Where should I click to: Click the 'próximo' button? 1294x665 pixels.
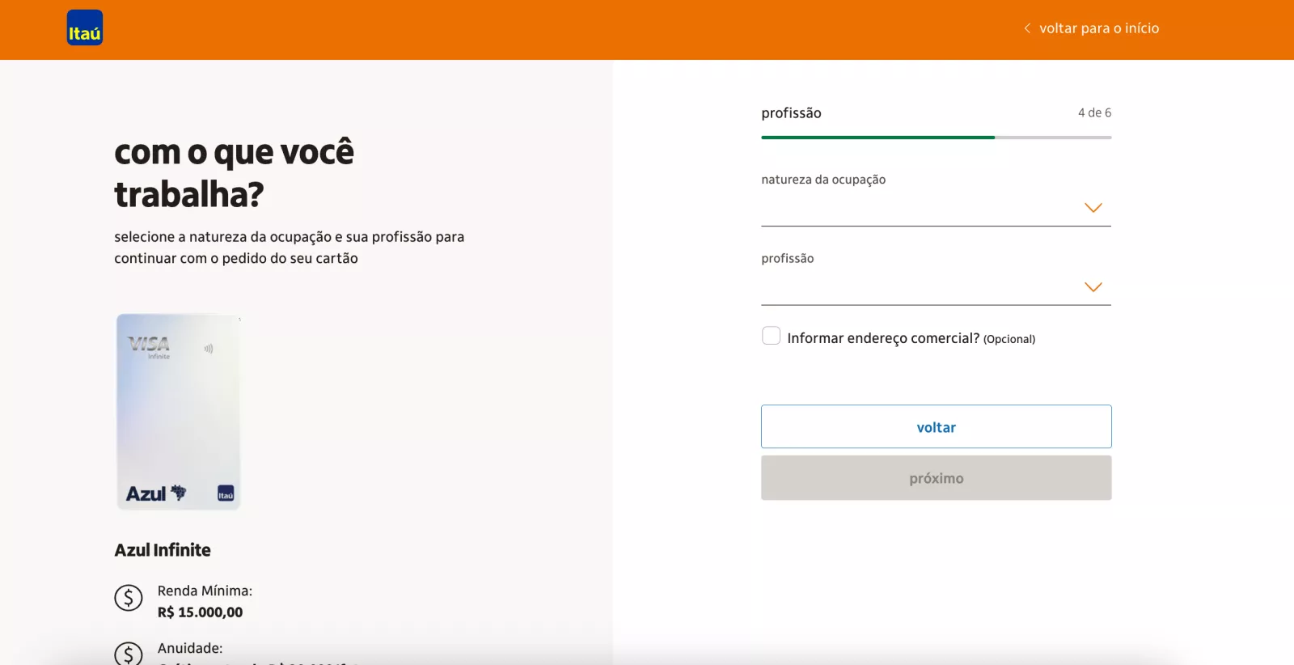pos(936,478)
